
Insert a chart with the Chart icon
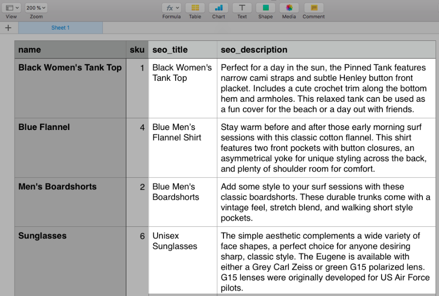click(x=219, y=8)
